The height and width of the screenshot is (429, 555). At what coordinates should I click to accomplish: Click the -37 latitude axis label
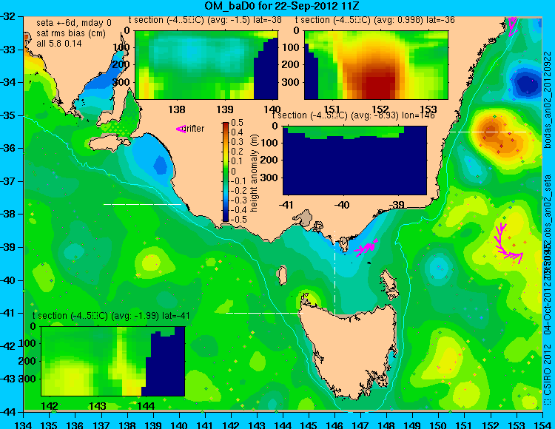click(8, 181)
